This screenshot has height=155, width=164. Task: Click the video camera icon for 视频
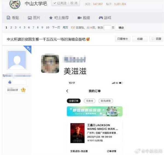tap(79, 18)
